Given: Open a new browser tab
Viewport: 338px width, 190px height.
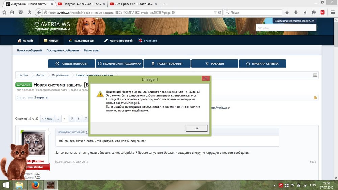Looking at the screenshot, I should pyautogui.click(x=164, y=4).
